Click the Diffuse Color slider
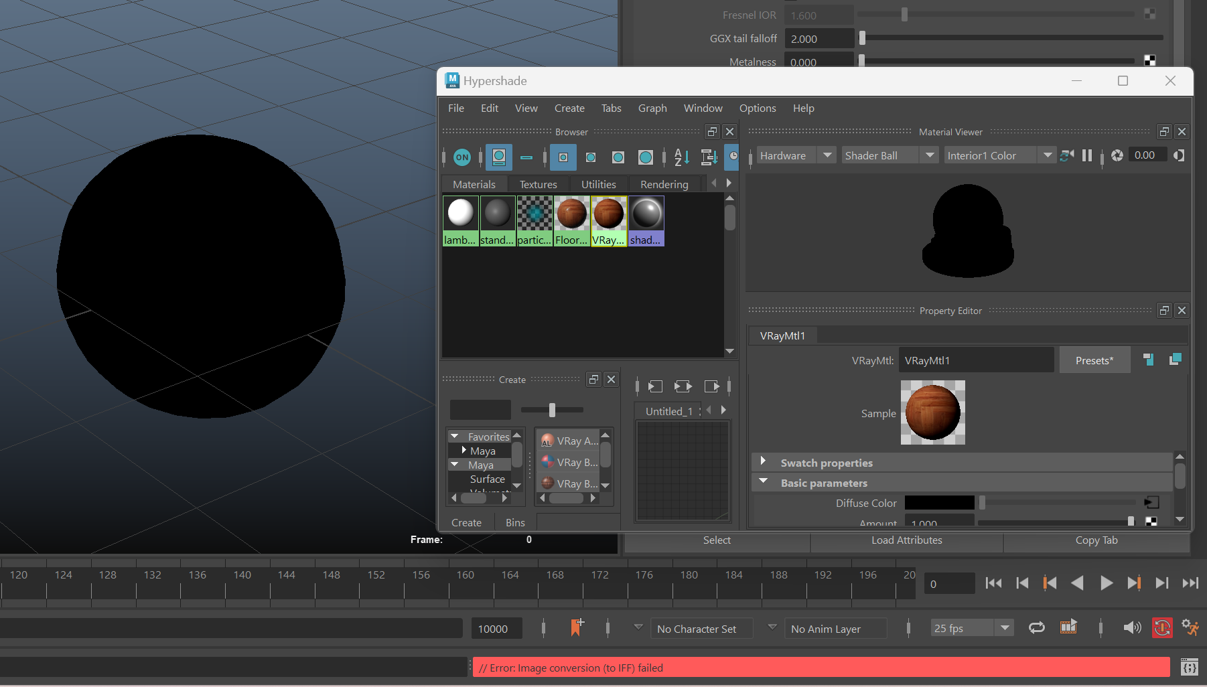1207x687 pixels. point(1059,502)
